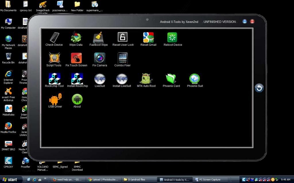Click the Reboot Device icon
The image size is (294, 183).
tap(173, 38)
